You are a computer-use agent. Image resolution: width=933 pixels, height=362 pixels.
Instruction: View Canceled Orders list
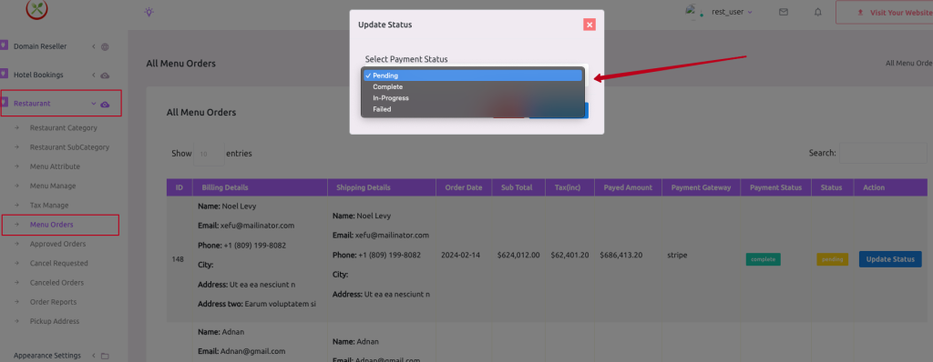click(56, 282)
